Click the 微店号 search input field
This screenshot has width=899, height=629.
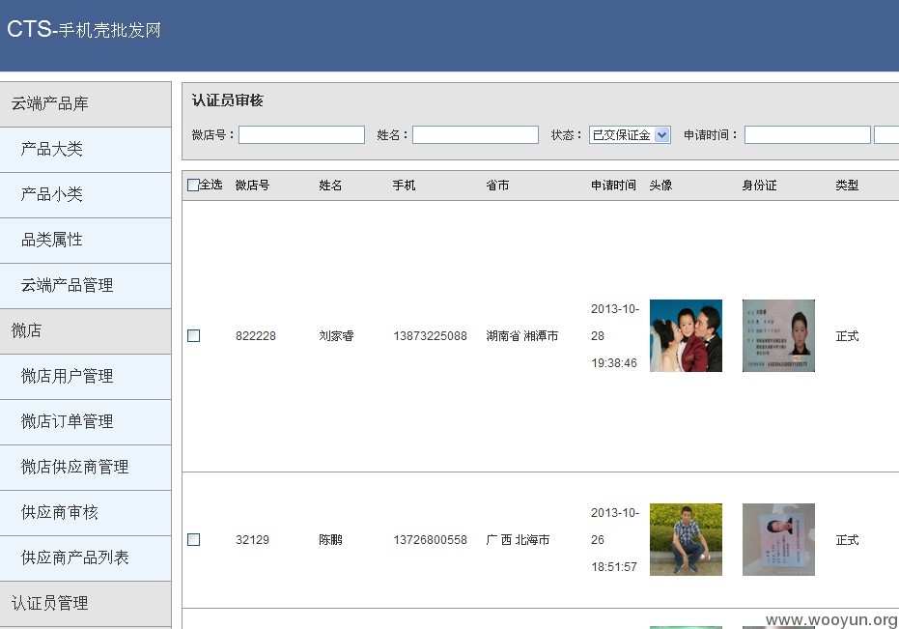[301, 135]
